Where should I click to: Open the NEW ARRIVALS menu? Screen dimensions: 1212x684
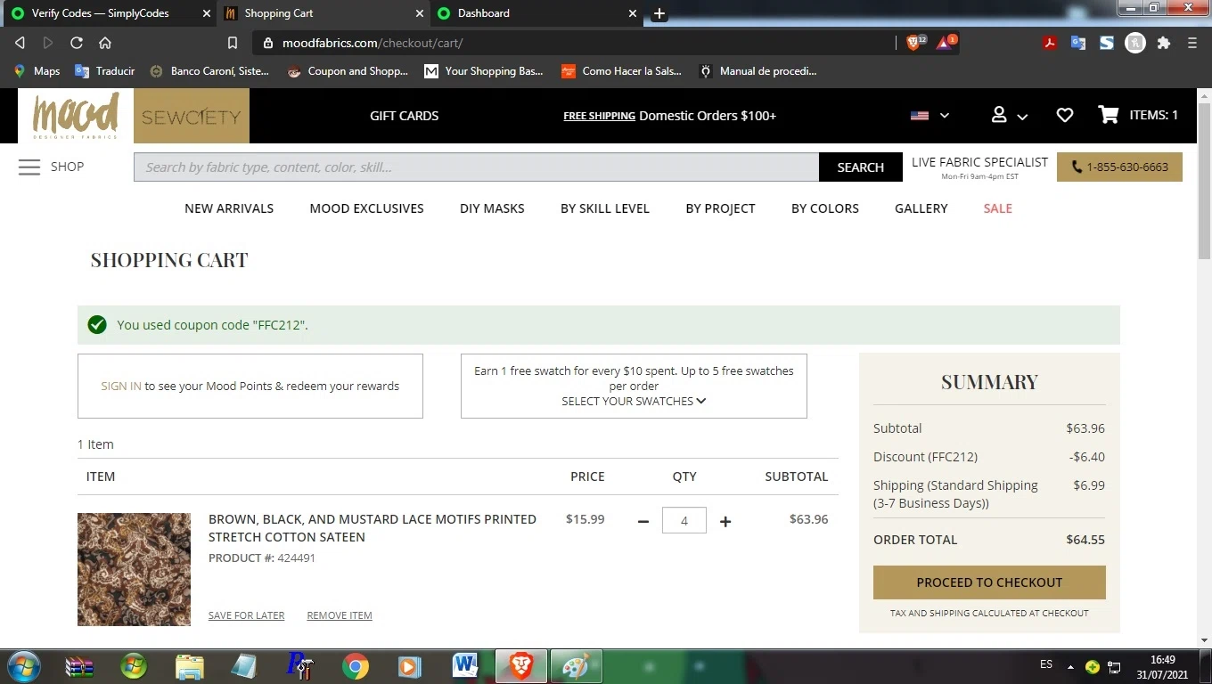(x=229, y=208)
